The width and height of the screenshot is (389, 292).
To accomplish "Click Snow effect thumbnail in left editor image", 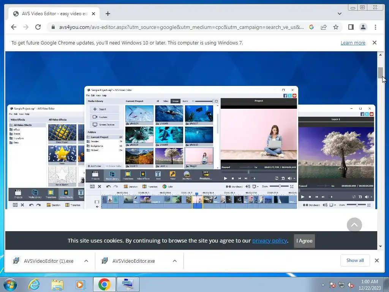I will coord(62,155).
